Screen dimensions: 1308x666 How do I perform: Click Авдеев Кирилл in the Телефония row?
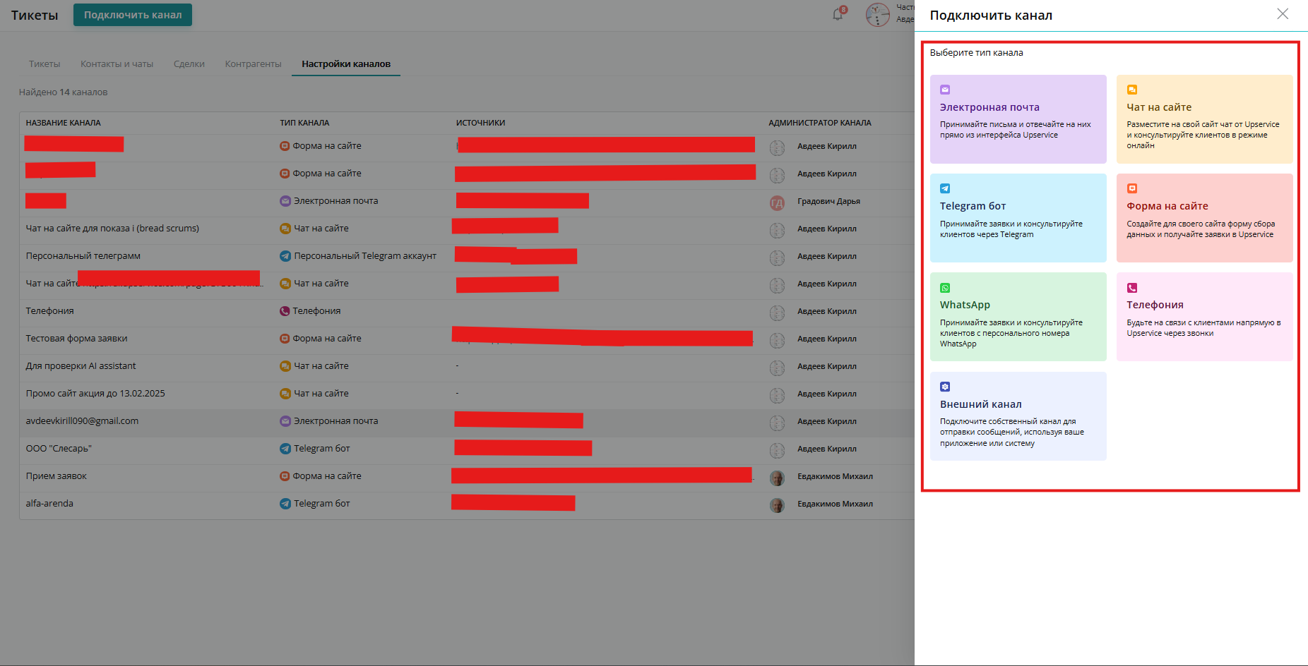tap(827, 311)
